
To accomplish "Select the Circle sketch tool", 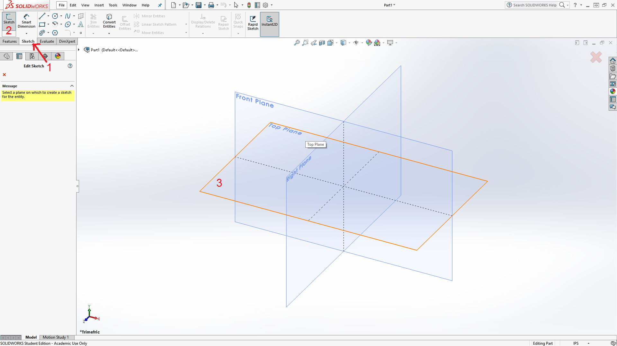I will pos(55,16).
